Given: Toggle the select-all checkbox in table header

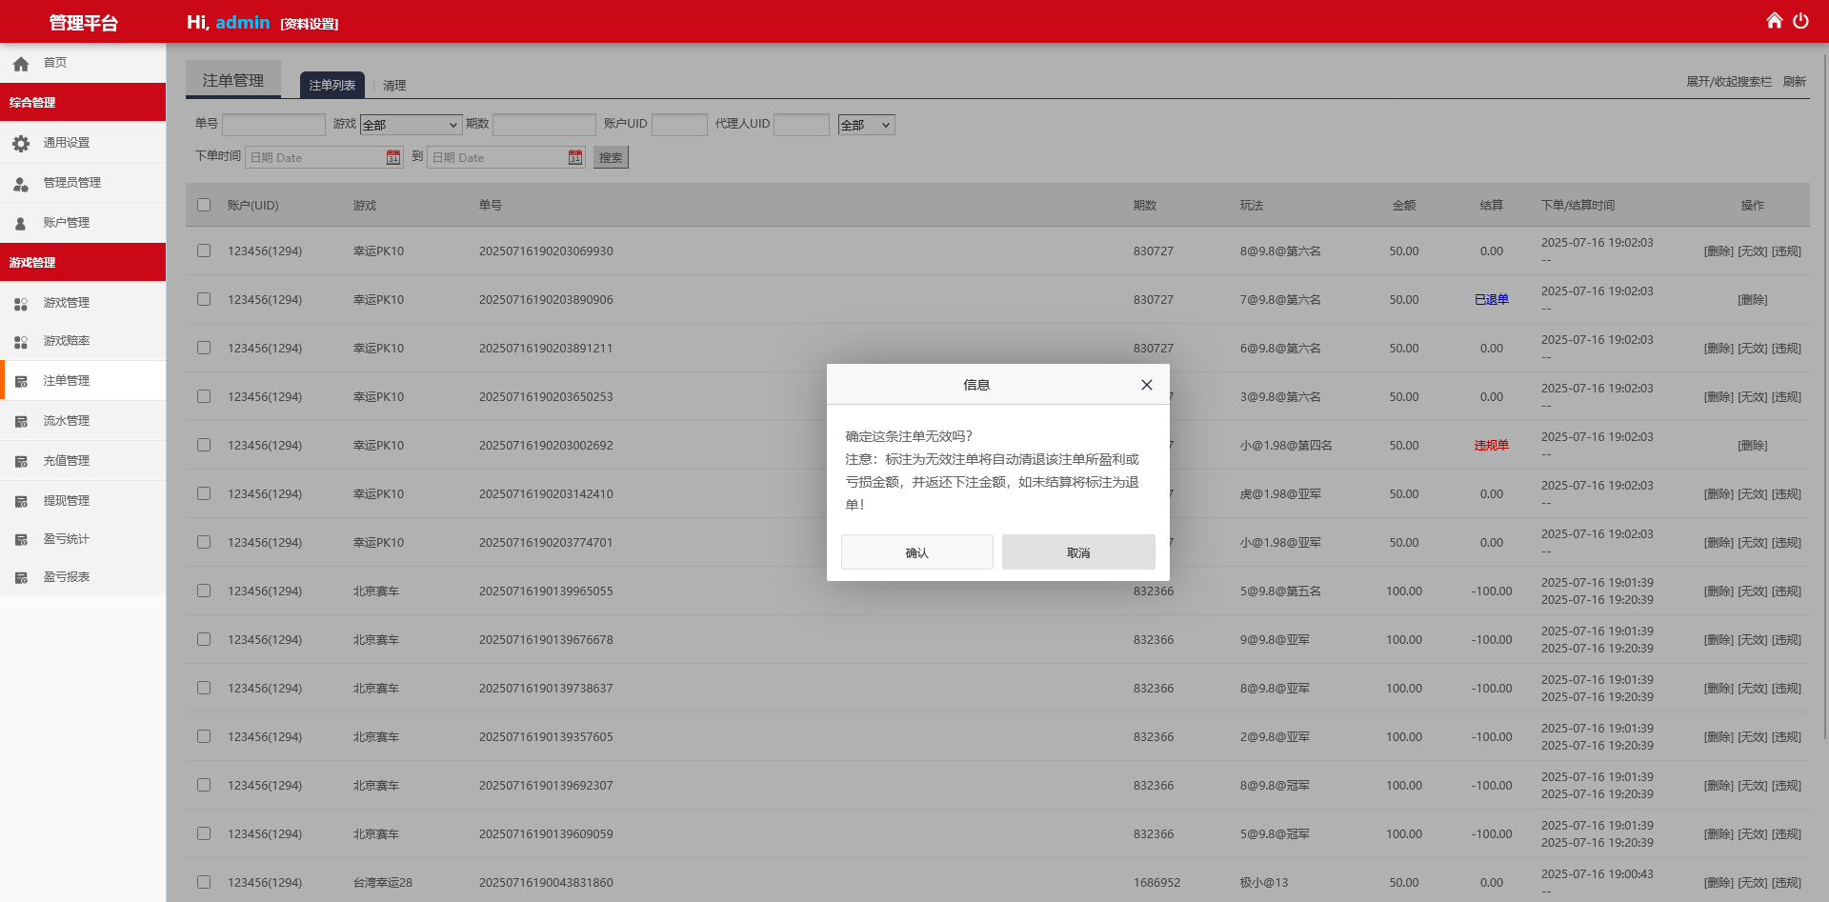Looking at the screenshot, I should click(204, 205).
